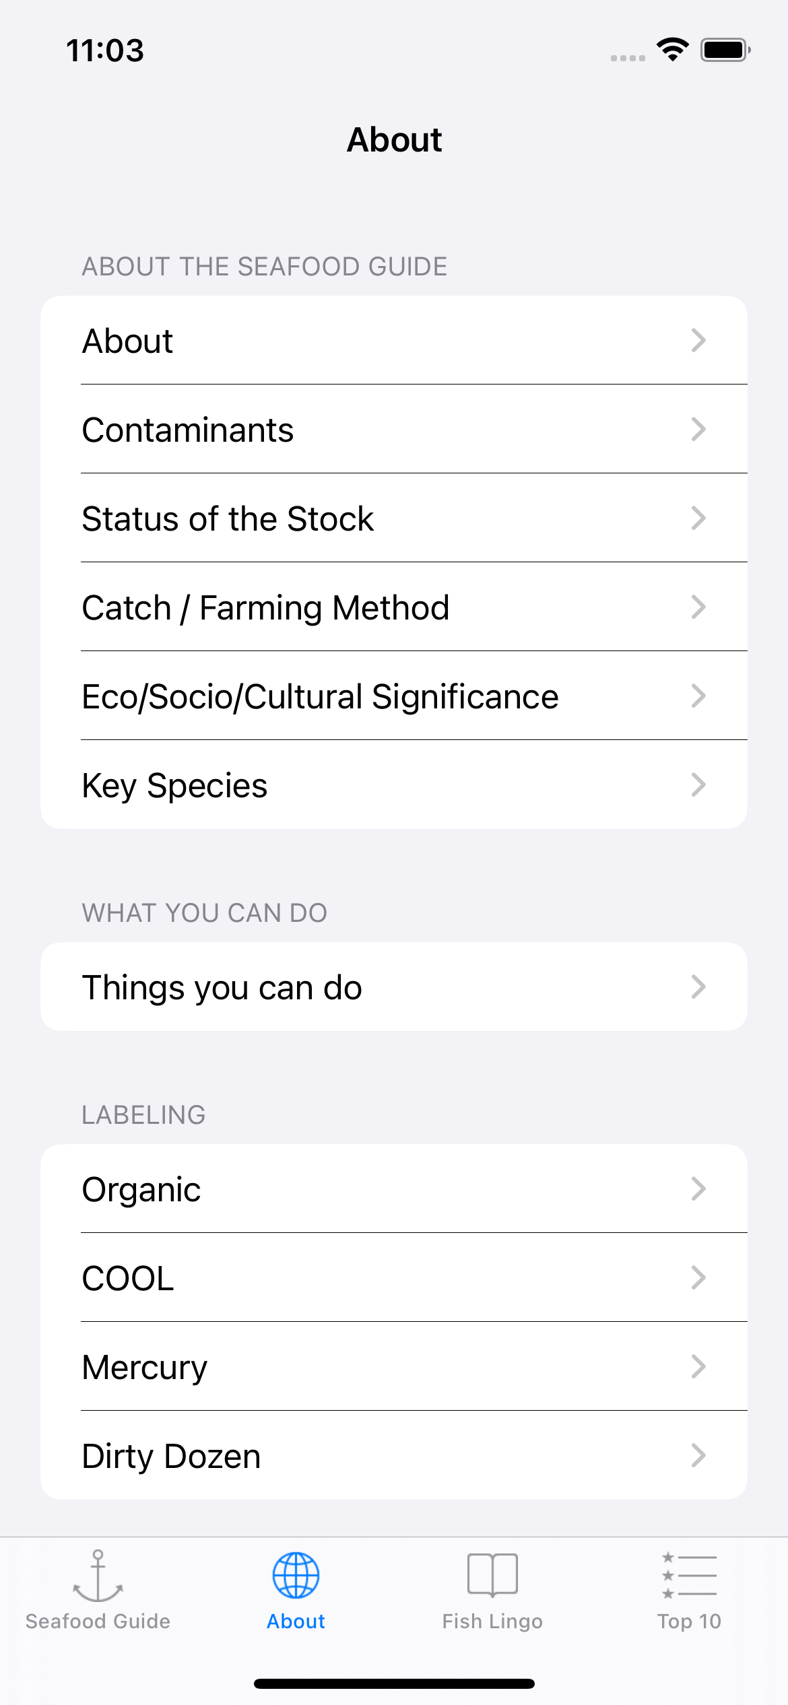Tap the chevron on the Mercury row
The height and width of the screenshot is (1705, 788).
click(698, 1366)
